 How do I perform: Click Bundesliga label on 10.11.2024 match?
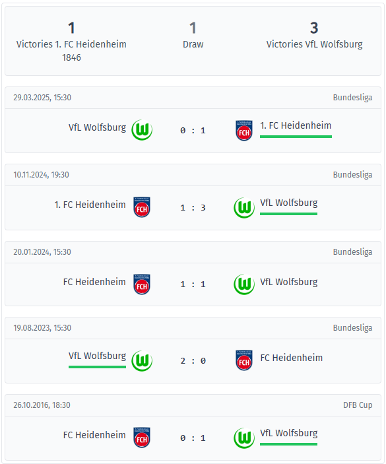[352, 175]
